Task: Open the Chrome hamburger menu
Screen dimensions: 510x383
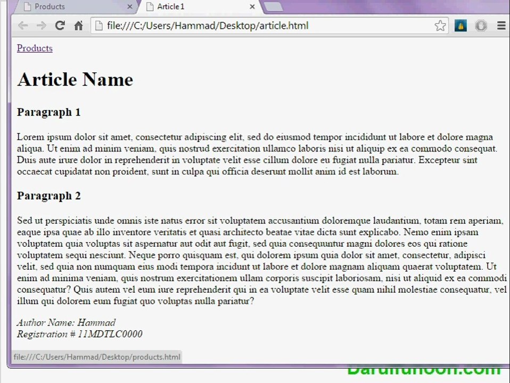Action: (x=501, y=26)
